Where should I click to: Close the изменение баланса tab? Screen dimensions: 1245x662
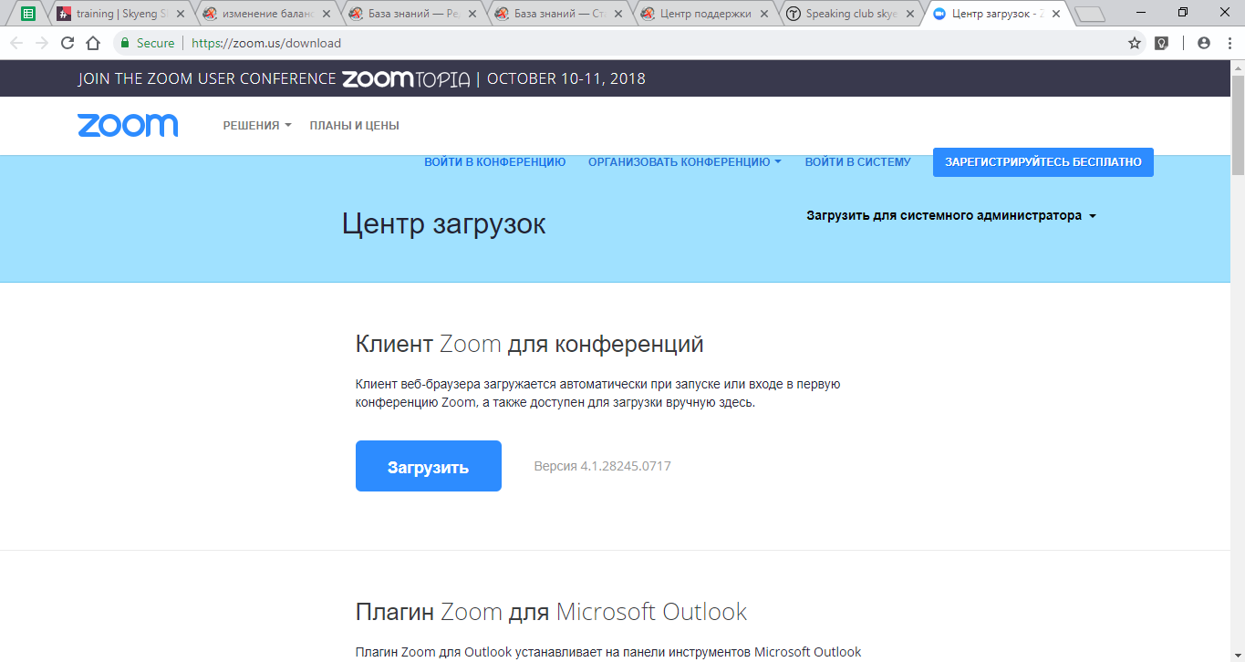pos(327,14)
